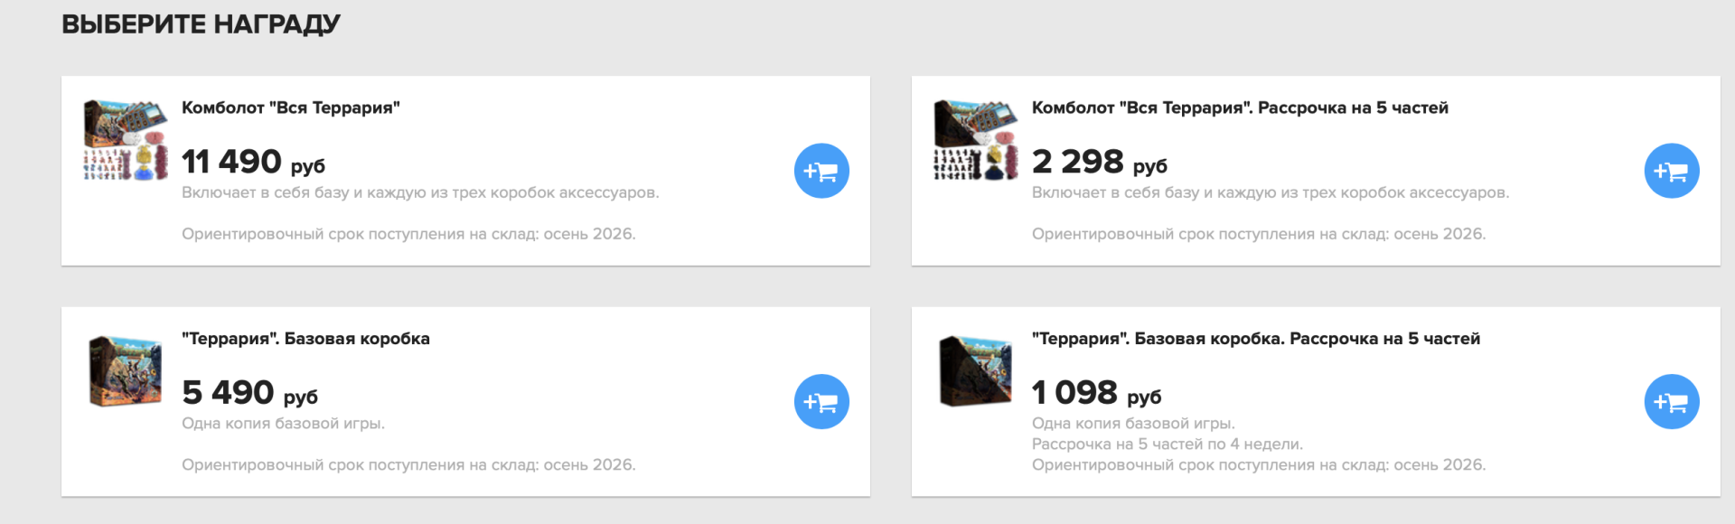Add Базовая коробка 5 490 руб to cart
Viewport: 1735px width, 524px height.
(x=821, y=402)
